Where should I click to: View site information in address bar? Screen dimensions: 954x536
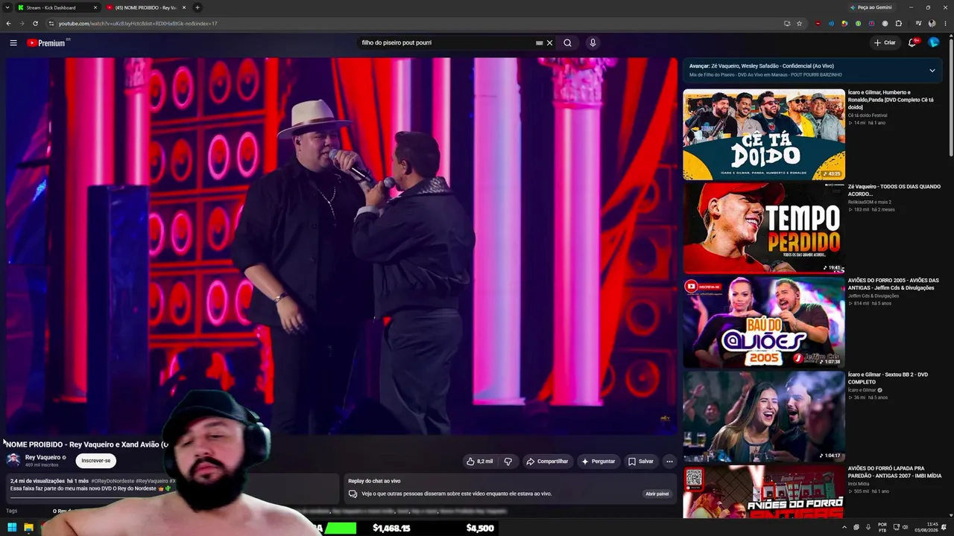51,24
